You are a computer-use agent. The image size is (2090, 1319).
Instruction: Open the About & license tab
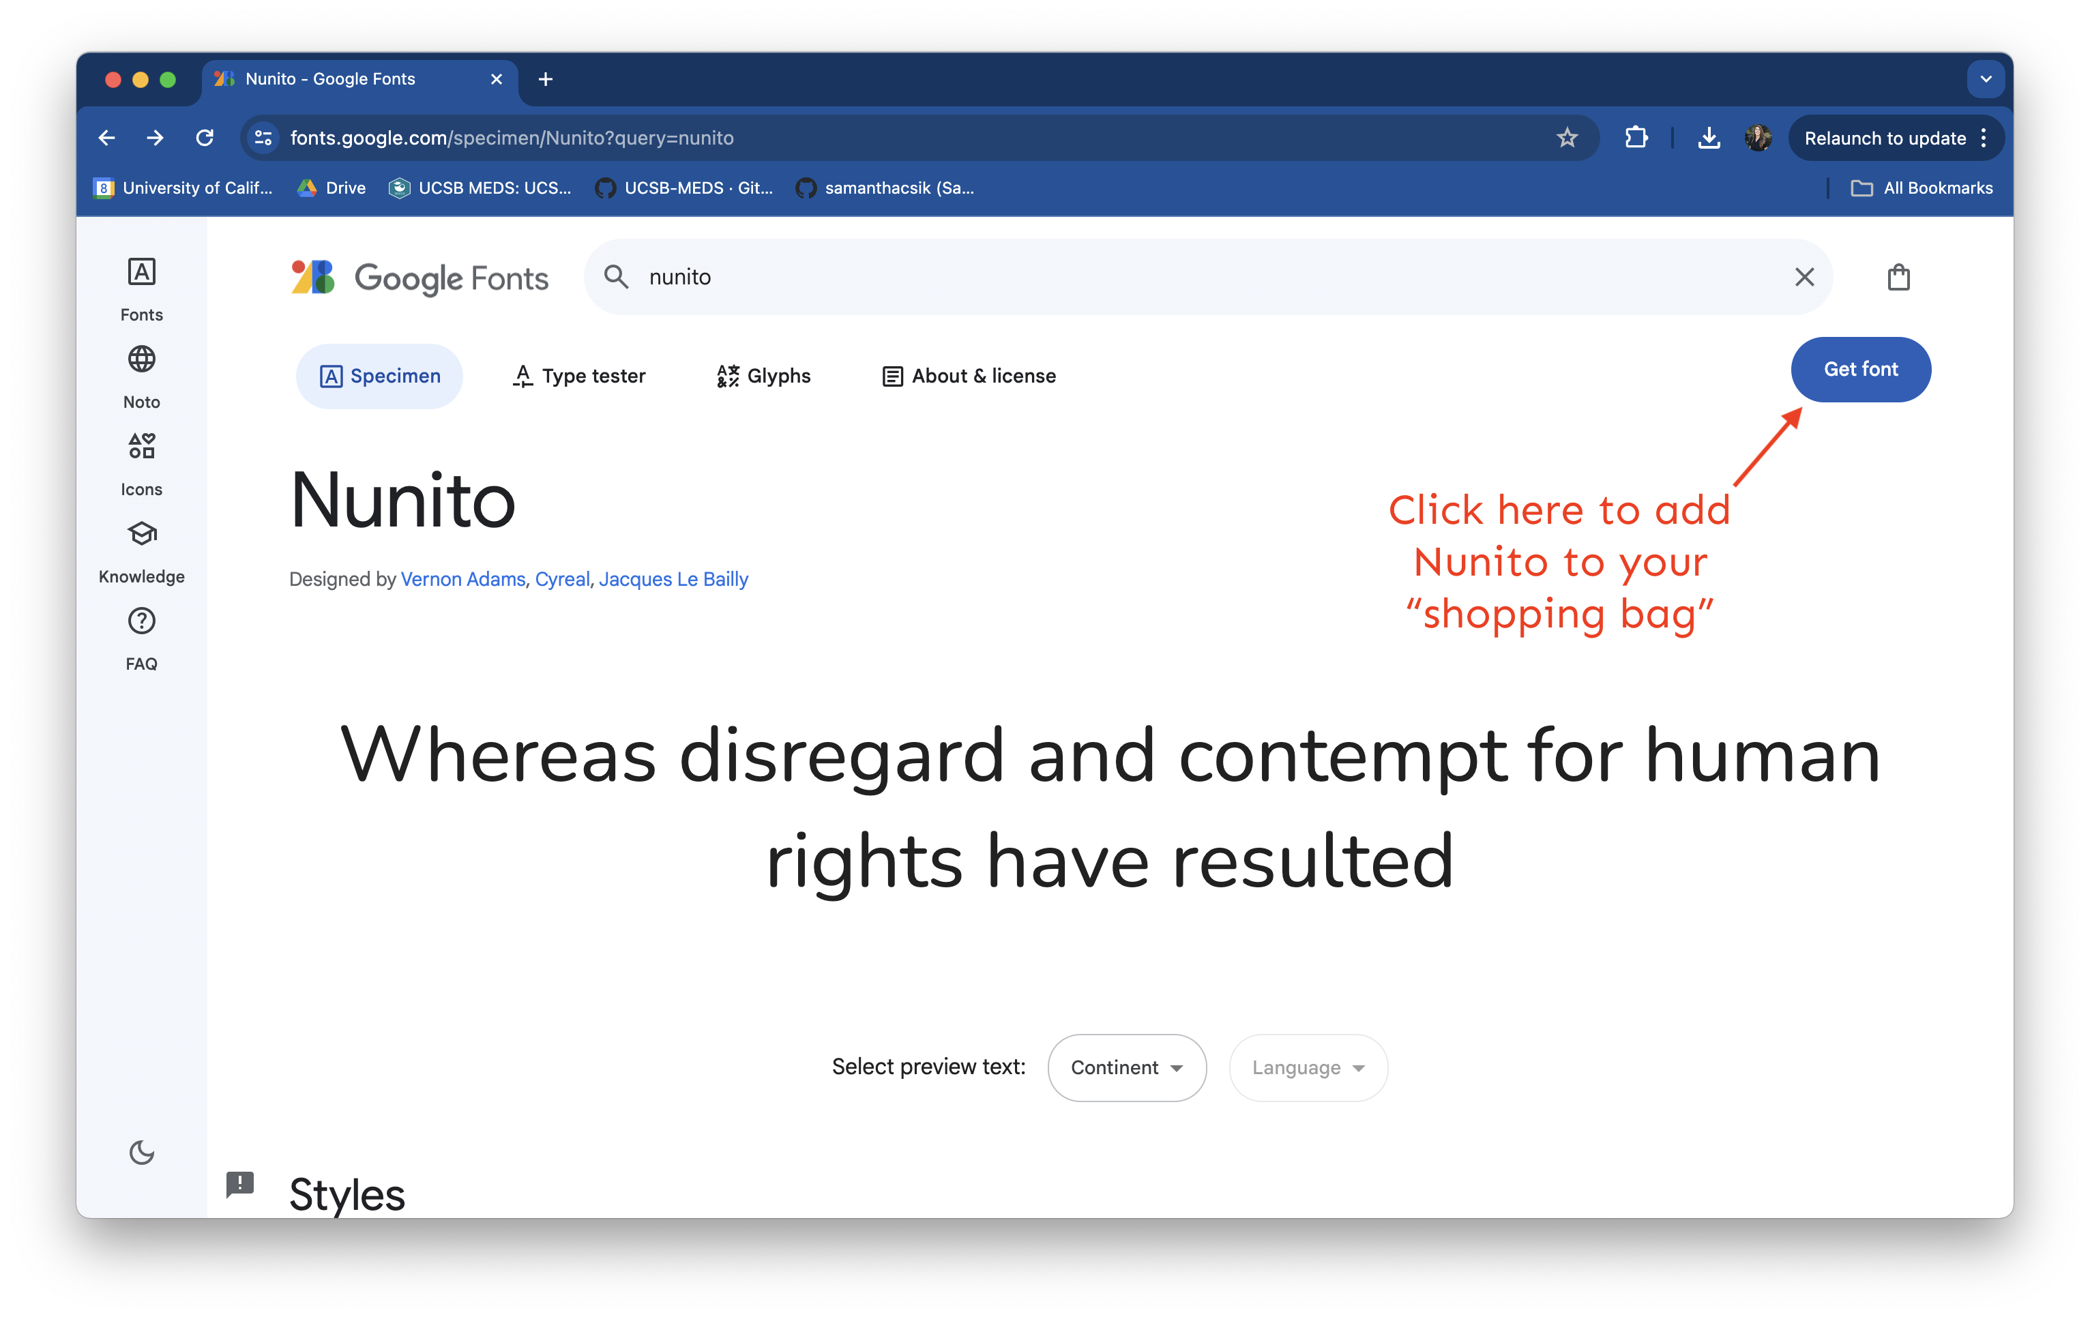[x=969, y=376]
